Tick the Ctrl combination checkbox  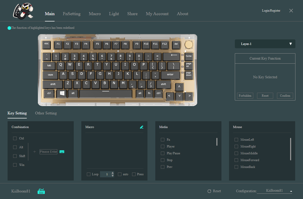(15, 138)
